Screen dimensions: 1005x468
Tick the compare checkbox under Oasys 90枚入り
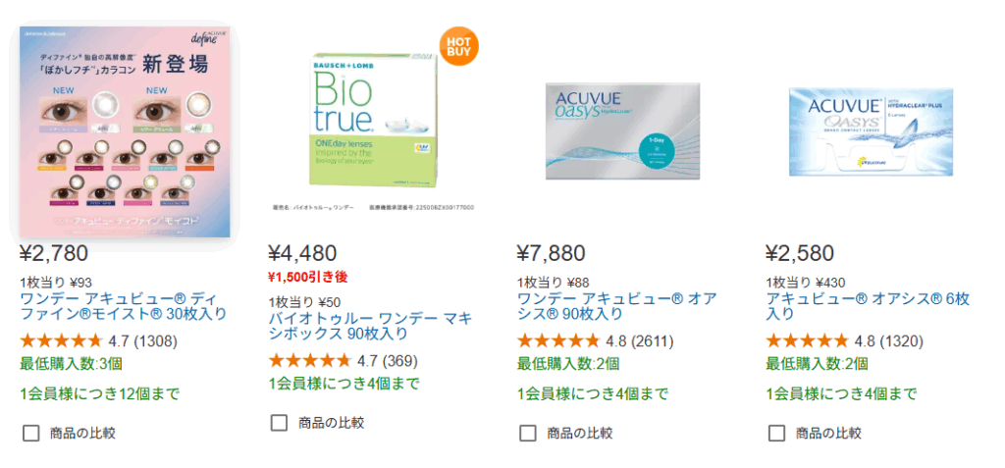[x=528, y=433]
